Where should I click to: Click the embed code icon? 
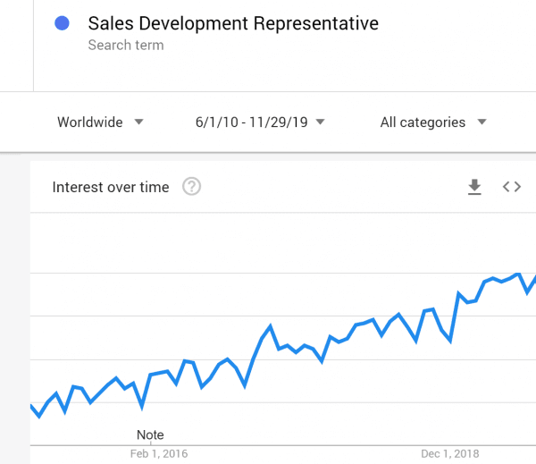click(x=511, y=187)
